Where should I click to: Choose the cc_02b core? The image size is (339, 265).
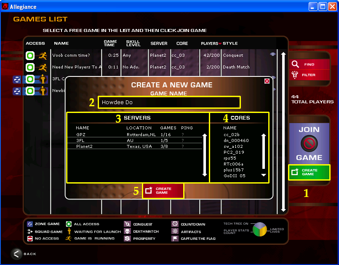232,134
